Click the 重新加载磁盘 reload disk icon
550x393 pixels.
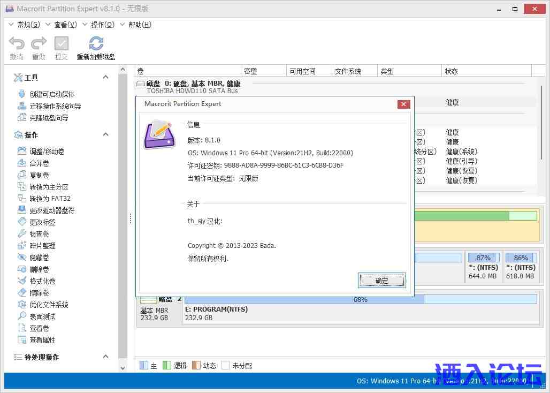(96, 44)
